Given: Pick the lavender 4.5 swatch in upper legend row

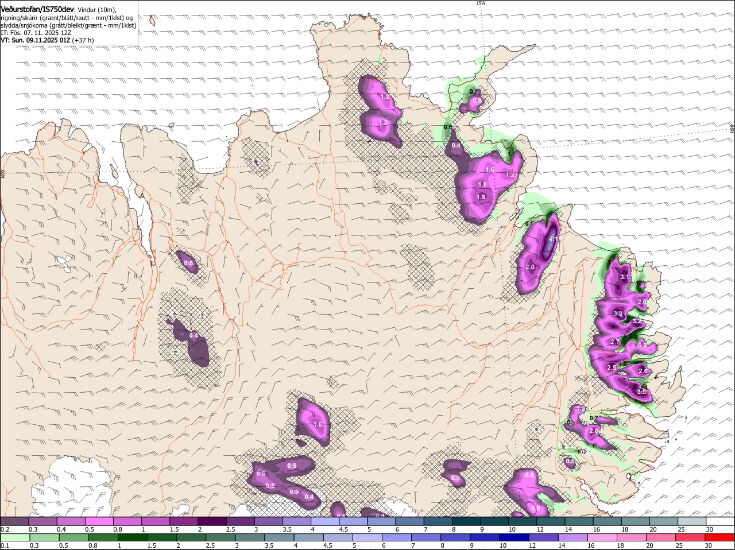Looking at the screenshot, I should coord(353,521).
